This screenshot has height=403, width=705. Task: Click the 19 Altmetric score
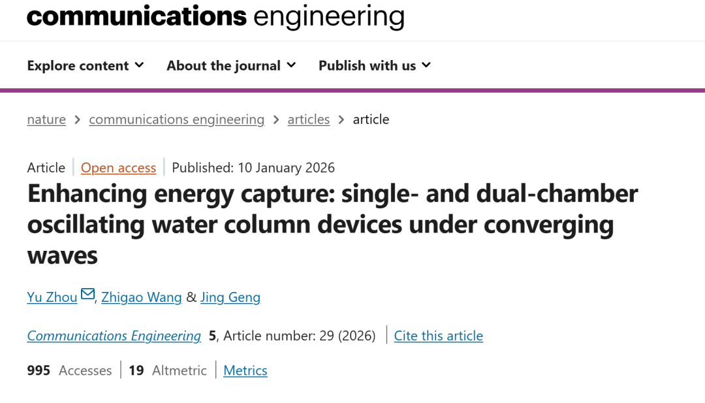click(x=167, y=370)
